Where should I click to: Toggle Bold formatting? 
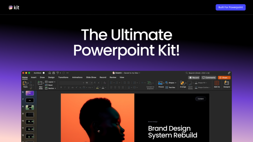(61, 87)
